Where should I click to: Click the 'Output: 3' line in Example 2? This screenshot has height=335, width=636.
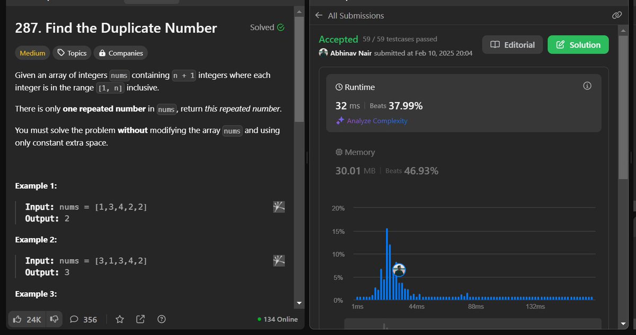click(x=47, y=273)
